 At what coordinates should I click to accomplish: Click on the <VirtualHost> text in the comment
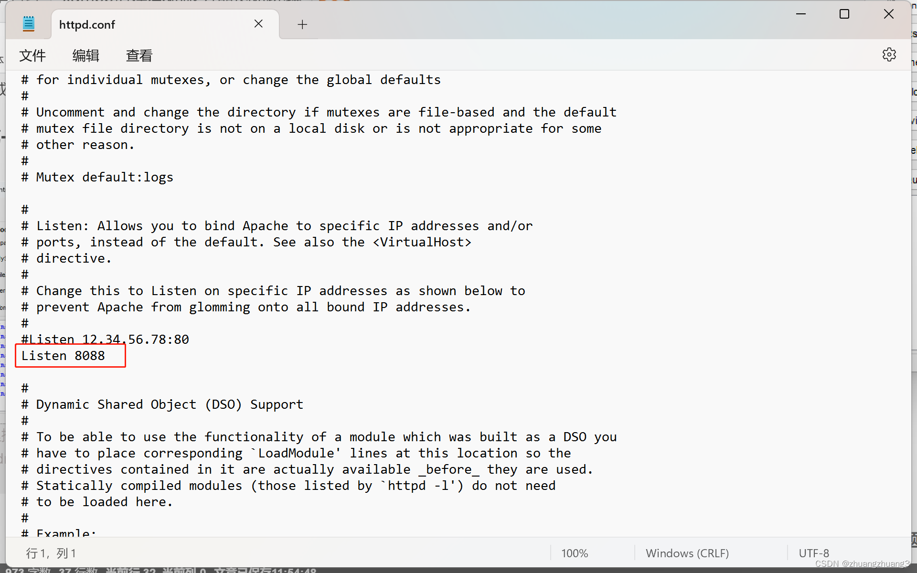(422, 242)
